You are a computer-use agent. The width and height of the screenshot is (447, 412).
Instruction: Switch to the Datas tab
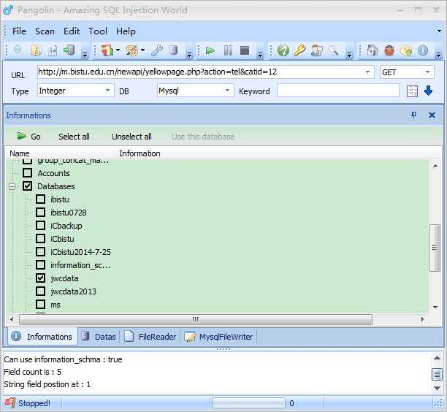pyautogui.click(x=99, y=337)
